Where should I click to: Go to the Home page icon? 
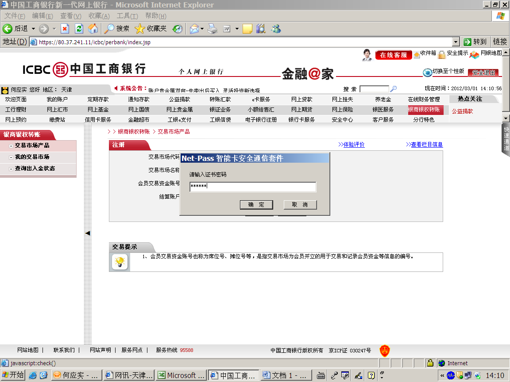point(93,29)
